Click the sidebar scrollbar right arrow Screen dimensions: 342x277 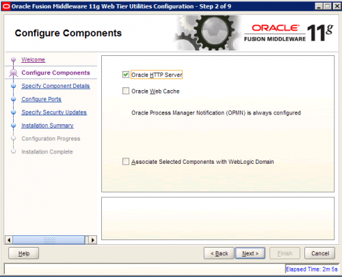click(92, 240)
